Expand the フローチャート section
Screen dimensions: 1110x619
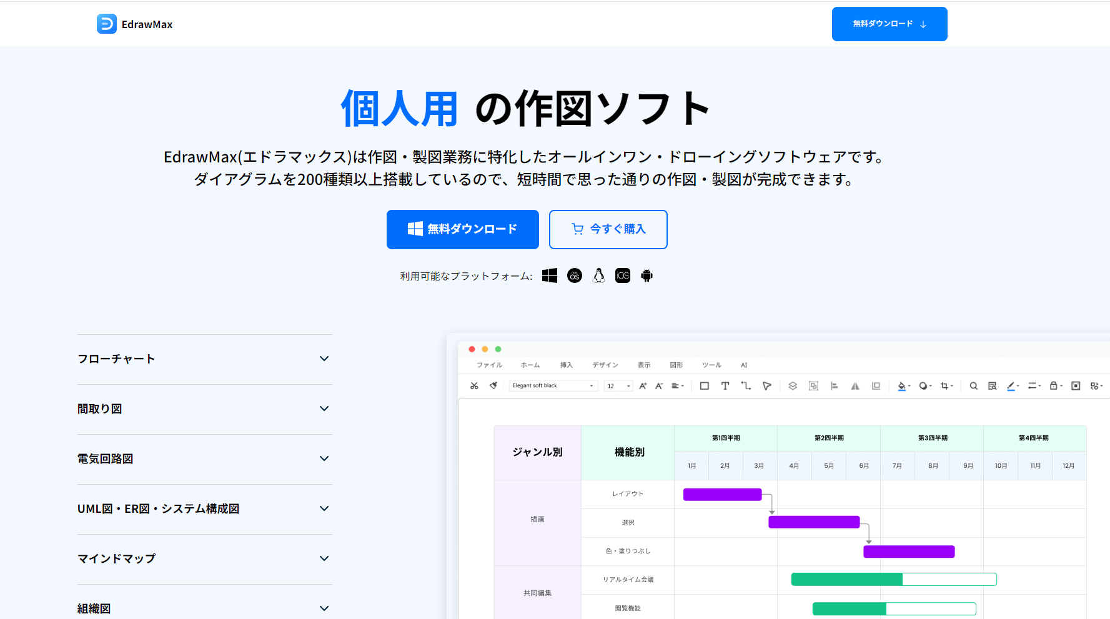(x=205, y=359)
